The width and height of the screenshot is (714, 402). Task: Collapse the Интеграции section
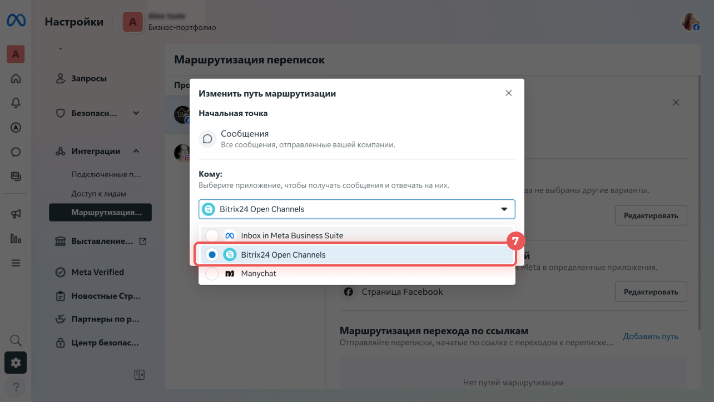136,151
